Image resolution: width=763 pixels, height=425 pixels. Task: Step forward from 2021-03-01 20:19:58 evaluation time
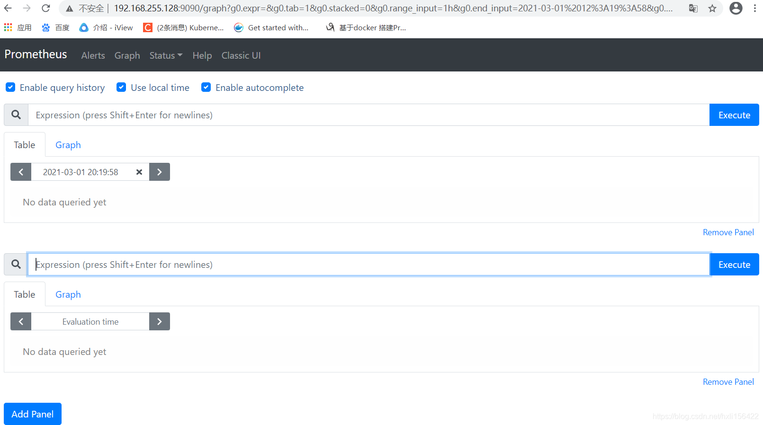point(160,172)
